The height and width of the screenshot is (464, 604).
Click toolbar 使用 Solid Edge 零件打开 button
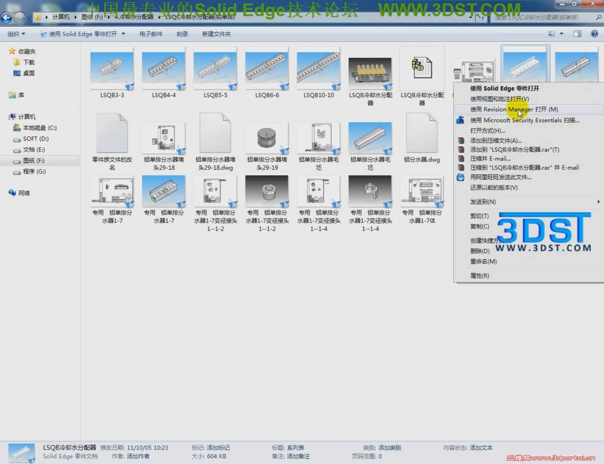(78, 34)
